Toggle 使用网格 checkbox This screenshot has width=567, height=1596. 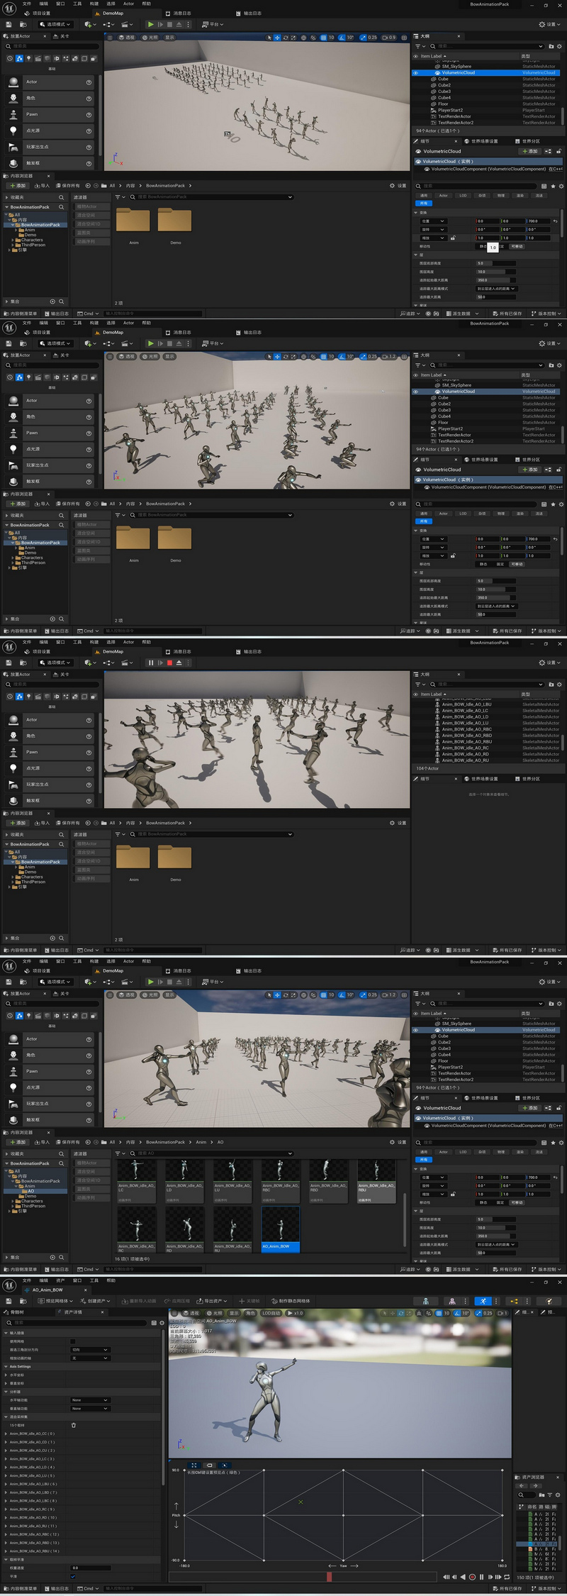(x=72, y=1341)
